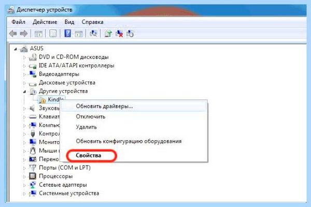Click the action pane toolbar icon next to Help
The image size is (311, 207).
pos(79,34)
